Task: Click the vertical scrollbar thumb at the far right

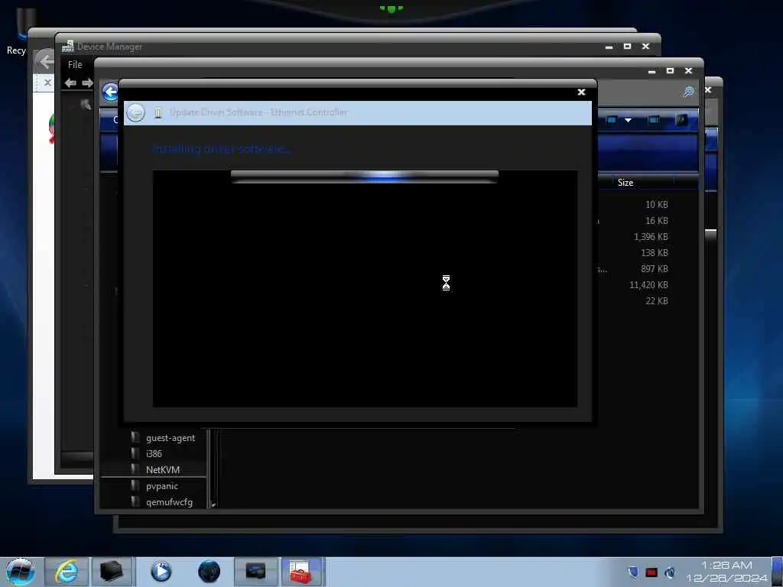Action: 711,237
